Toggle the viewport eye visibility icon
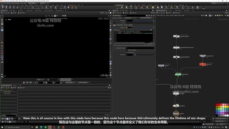 pos(48,80)
